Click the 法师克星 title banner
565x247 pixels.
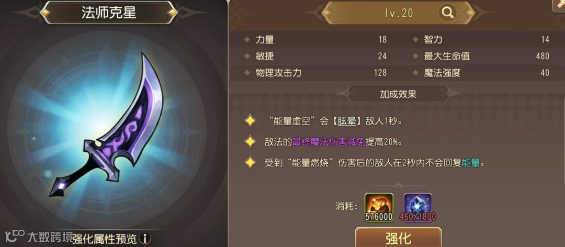click(109, 13)
